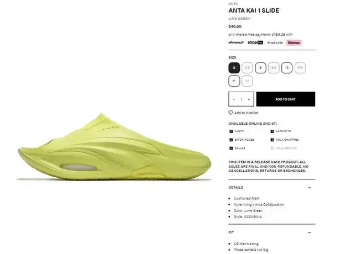Click the lime green slide product image
This screenshot has width=346, height=254.
(x=114, y=147)
